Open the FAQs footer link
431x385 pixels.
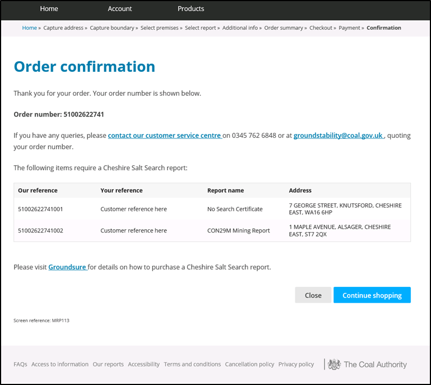(20, 364)
